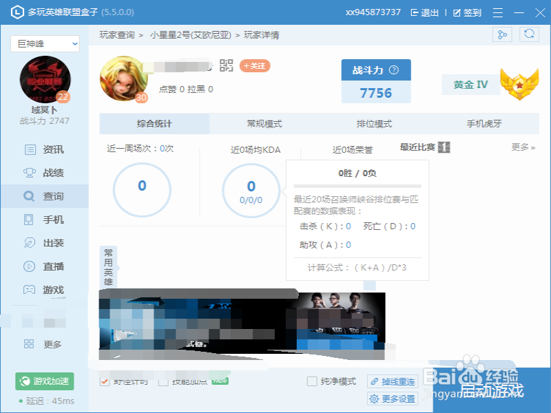
Task: Click the share icon in breadcrumb bar
Action: (502, 34)
